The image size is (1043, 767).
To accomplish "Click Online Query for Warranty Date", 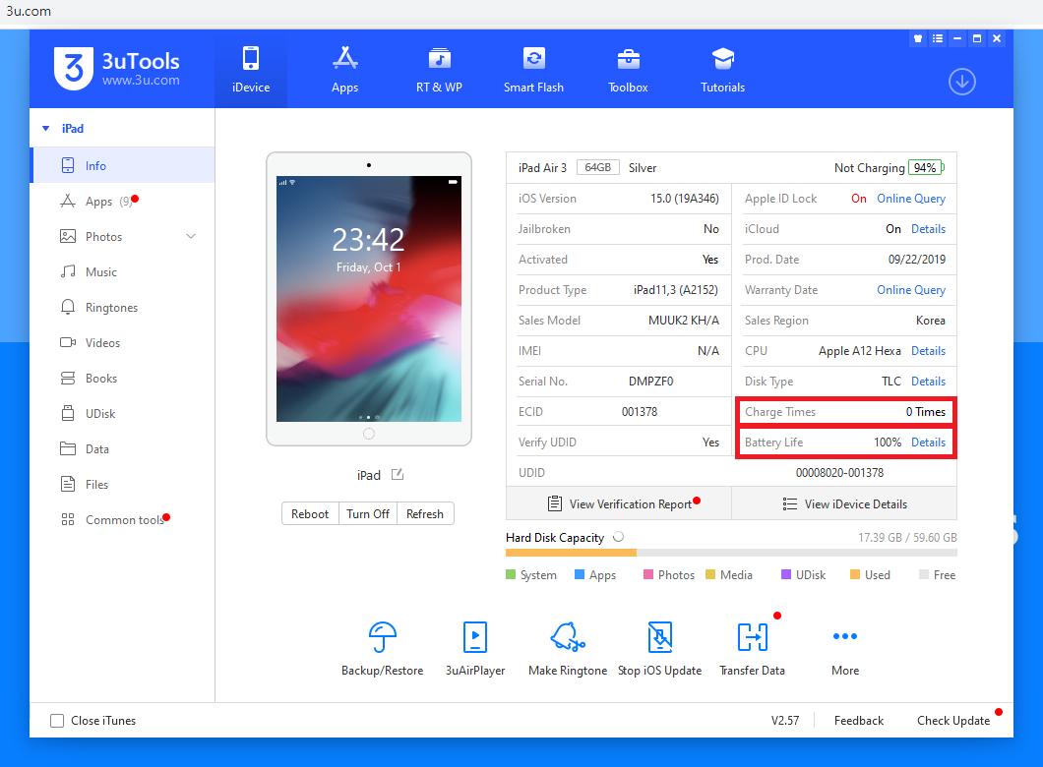I will (x=910, y=290).
